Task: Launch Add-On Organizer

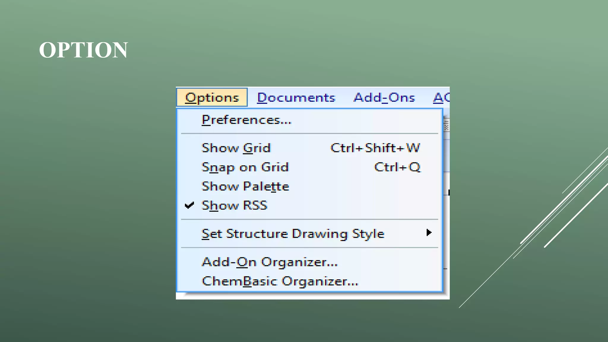Action: [x=270, y=262]
